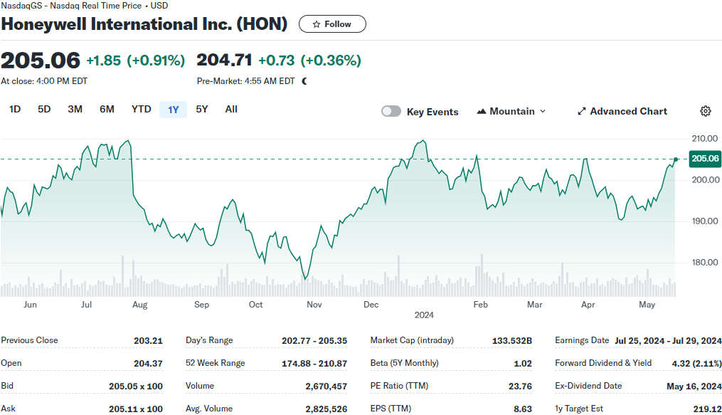
Task: Click the Market Cap value 133.532B
Action: pyautogui.click(x=512, y=341)
